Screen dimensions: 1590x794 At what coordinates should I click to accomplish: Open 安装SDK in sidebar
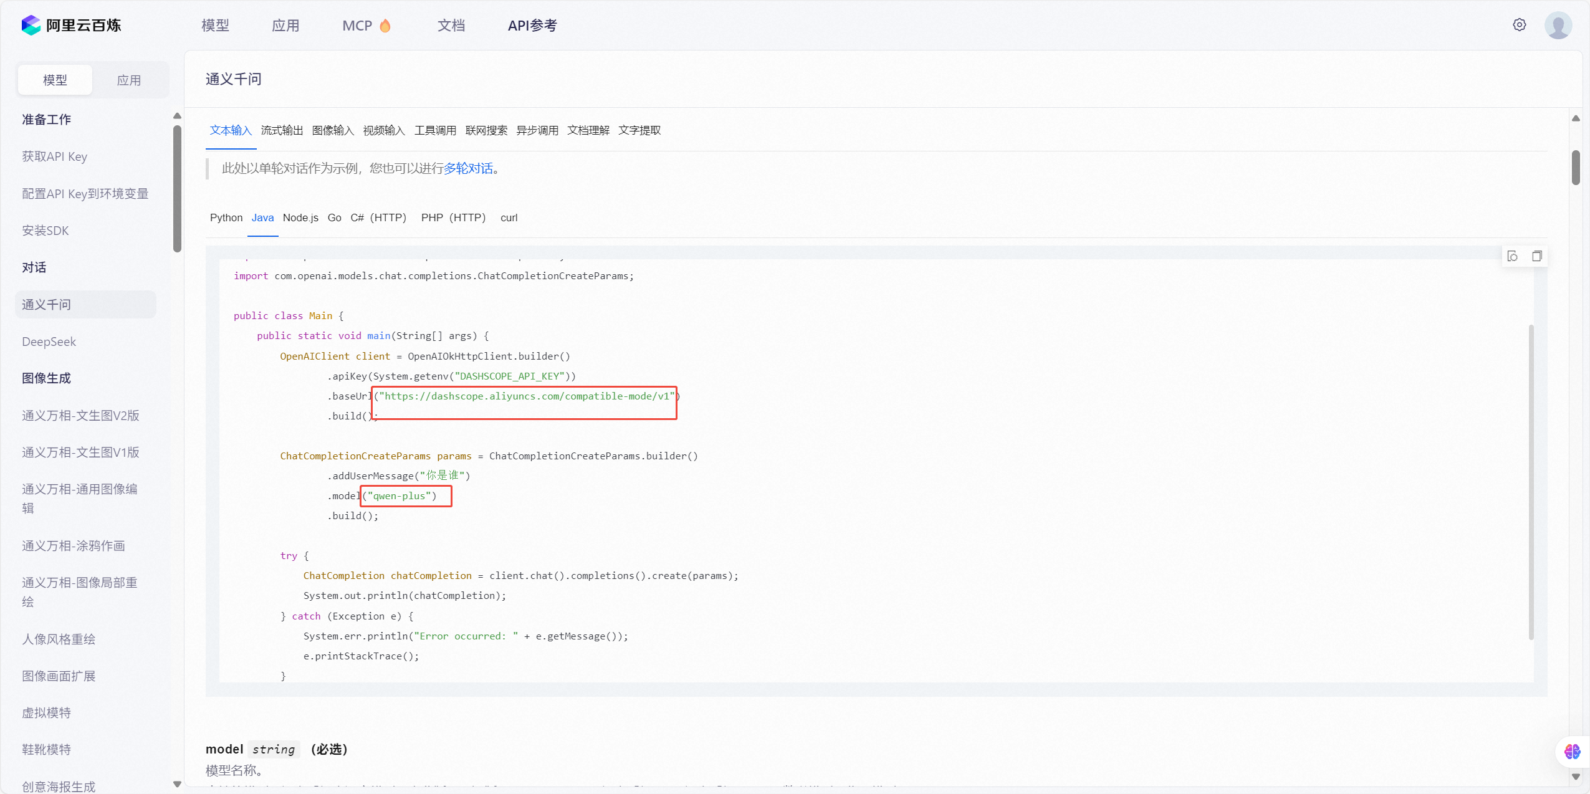coord(45,231)
